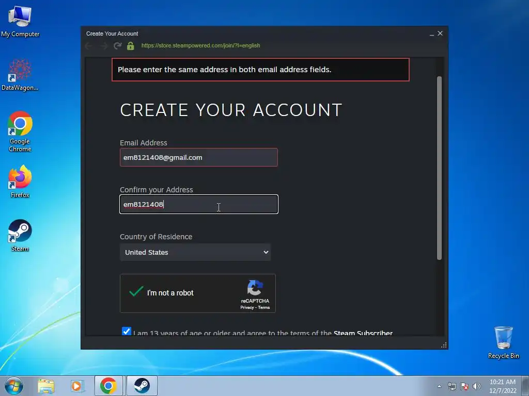529x396 pixels.
Task: Open the Recycle Bin
Action: pos(503,342)
